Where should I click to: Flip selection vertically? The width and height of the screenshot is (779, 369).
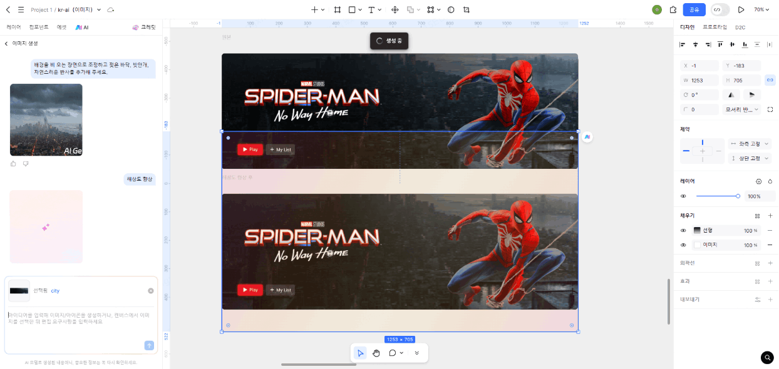click(751, 94)
